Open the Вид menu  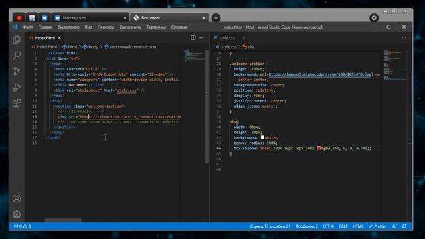[x=88, y=27]
